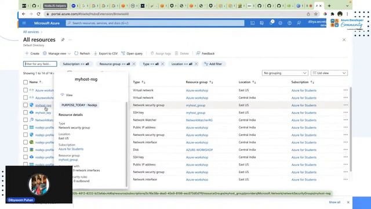This screenshot has height=209, width=371.
Task: Click the resource list vertical scrollbar
Action: [351, 129]
